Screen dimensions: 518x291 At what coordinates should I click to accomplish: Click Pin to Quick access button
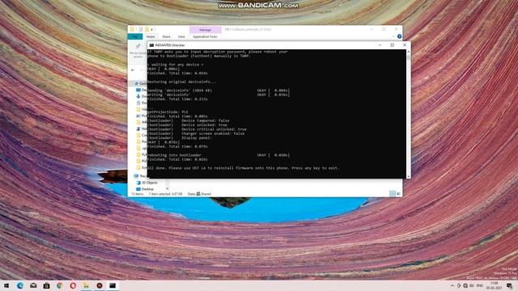click(x=138, y=50)
